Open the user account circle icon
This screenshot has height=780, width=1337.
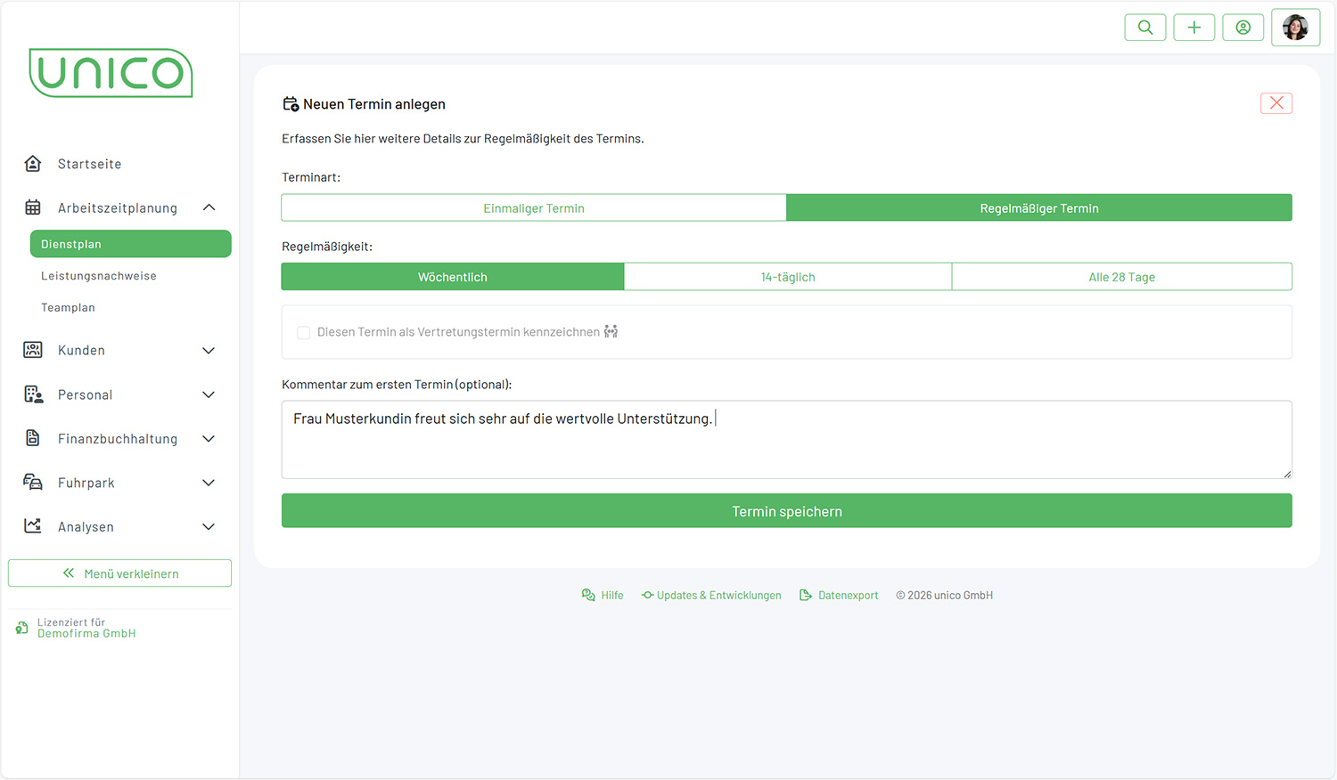1243,28
